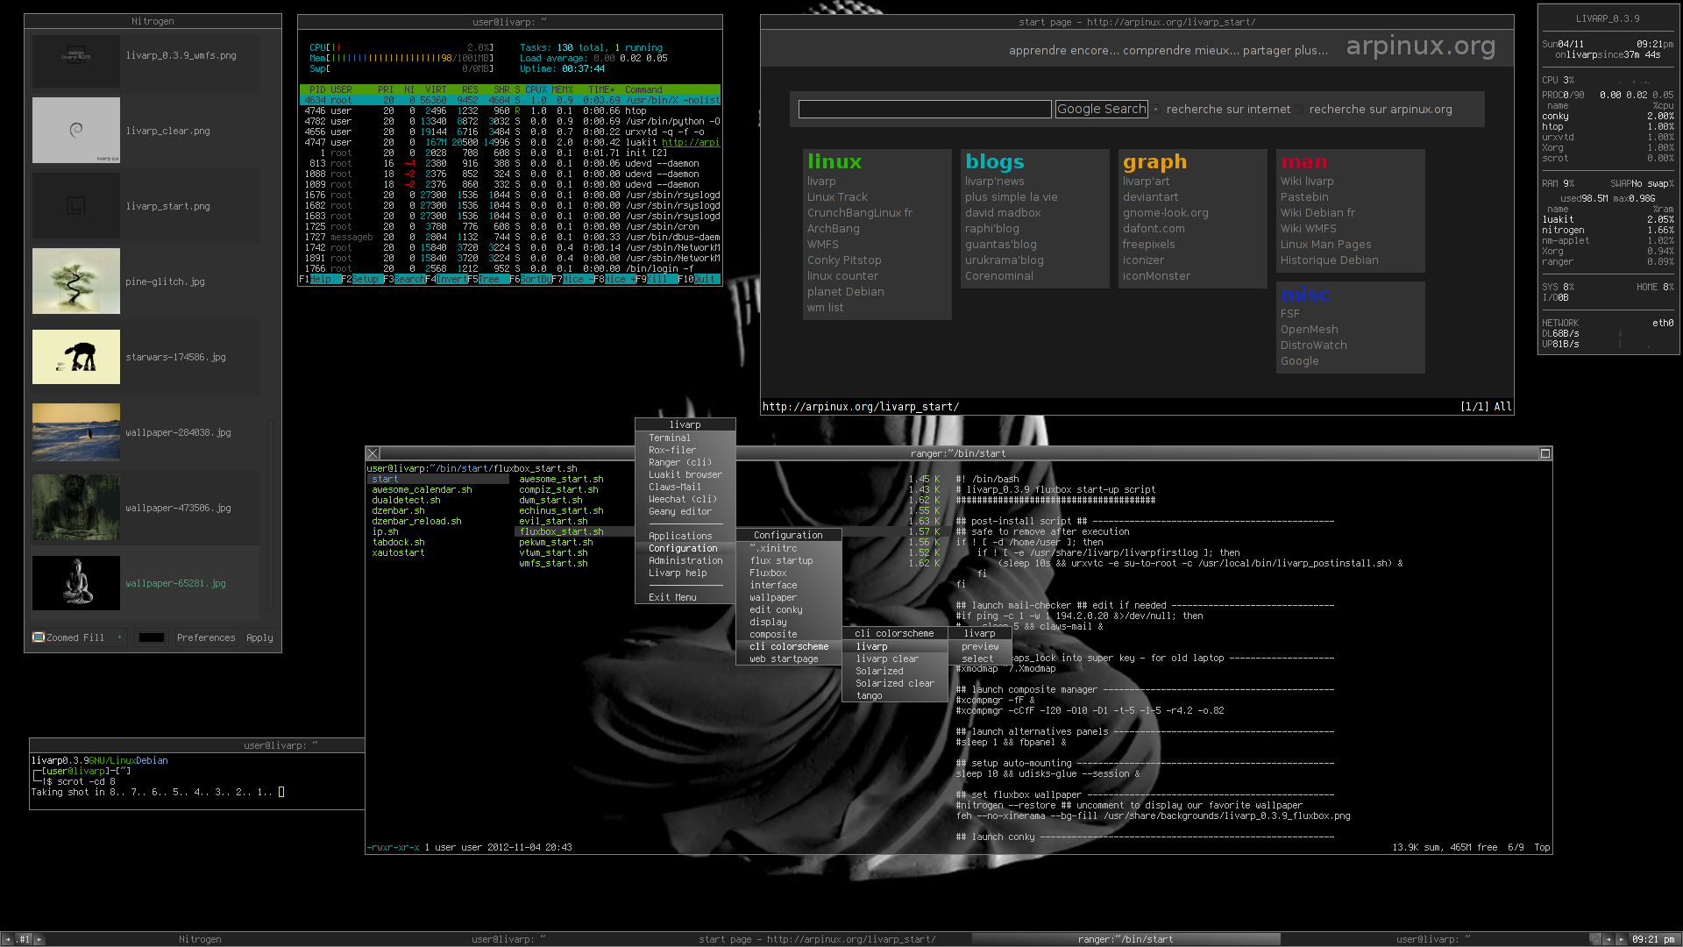Choose Solarized cli colorscheme

(895, 671)
